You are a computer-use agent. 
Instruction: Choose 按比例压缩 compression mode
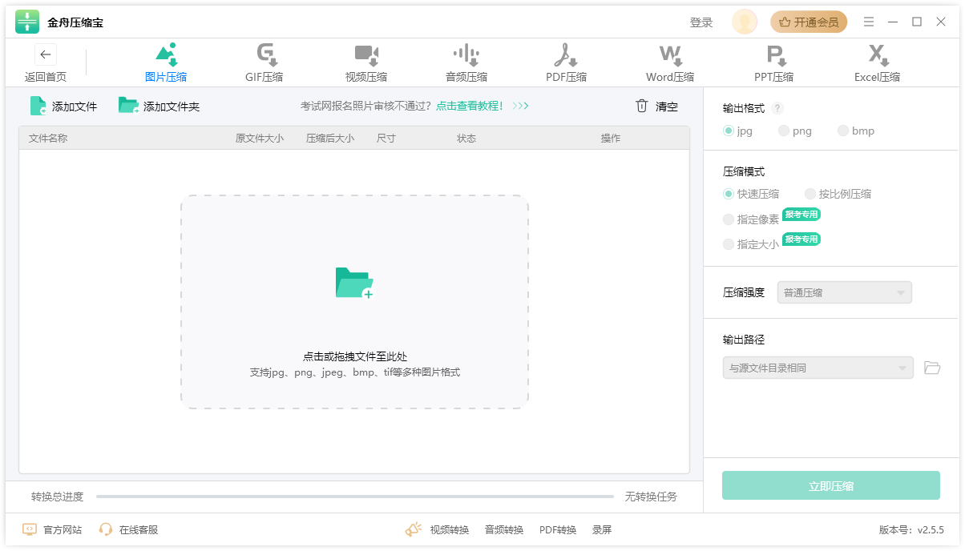pyautogui.click(x=810, y=194)
